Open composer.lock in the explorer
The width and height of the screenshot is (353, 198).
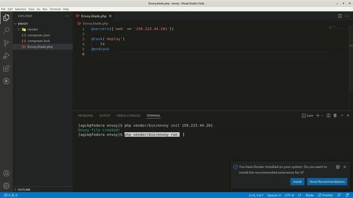(x=43, y=41)
